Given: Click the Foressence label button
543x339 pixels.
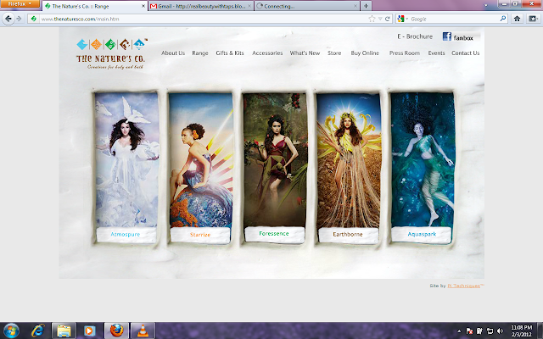Looking at the screenshot, I should click(x=274, y=234).
